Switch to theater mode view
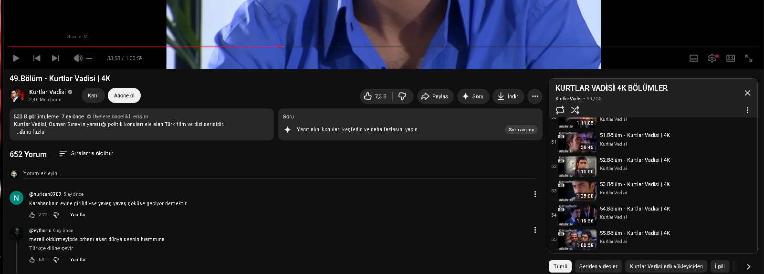The image size is (764, 274). pos(731,58)
